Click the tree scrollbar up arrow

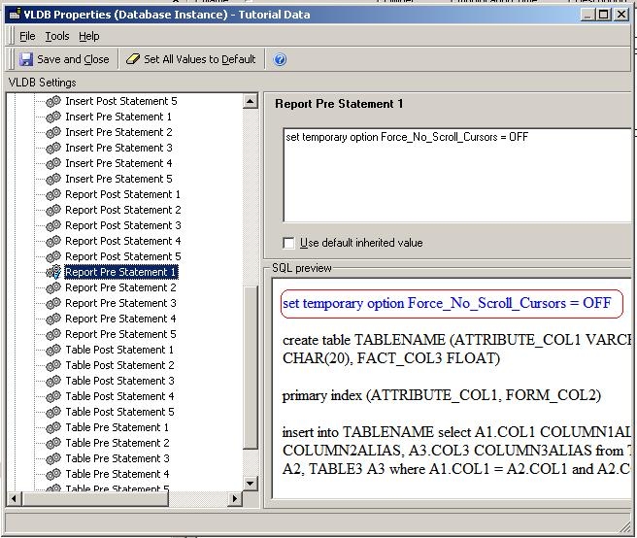251,101
